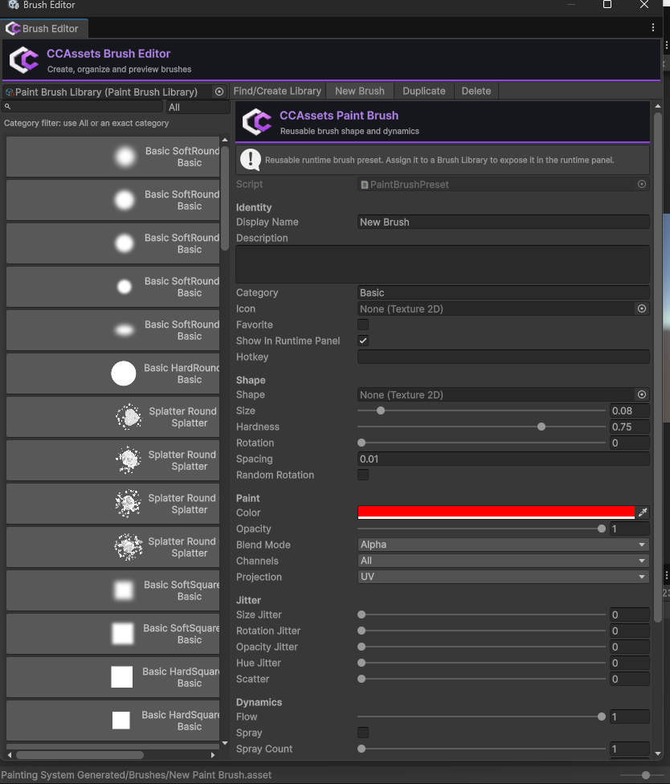The height and width of the screenshot is (784, 670).
Task: Click the Delete button
Action: pyautogui.click(x=476, y=91)
